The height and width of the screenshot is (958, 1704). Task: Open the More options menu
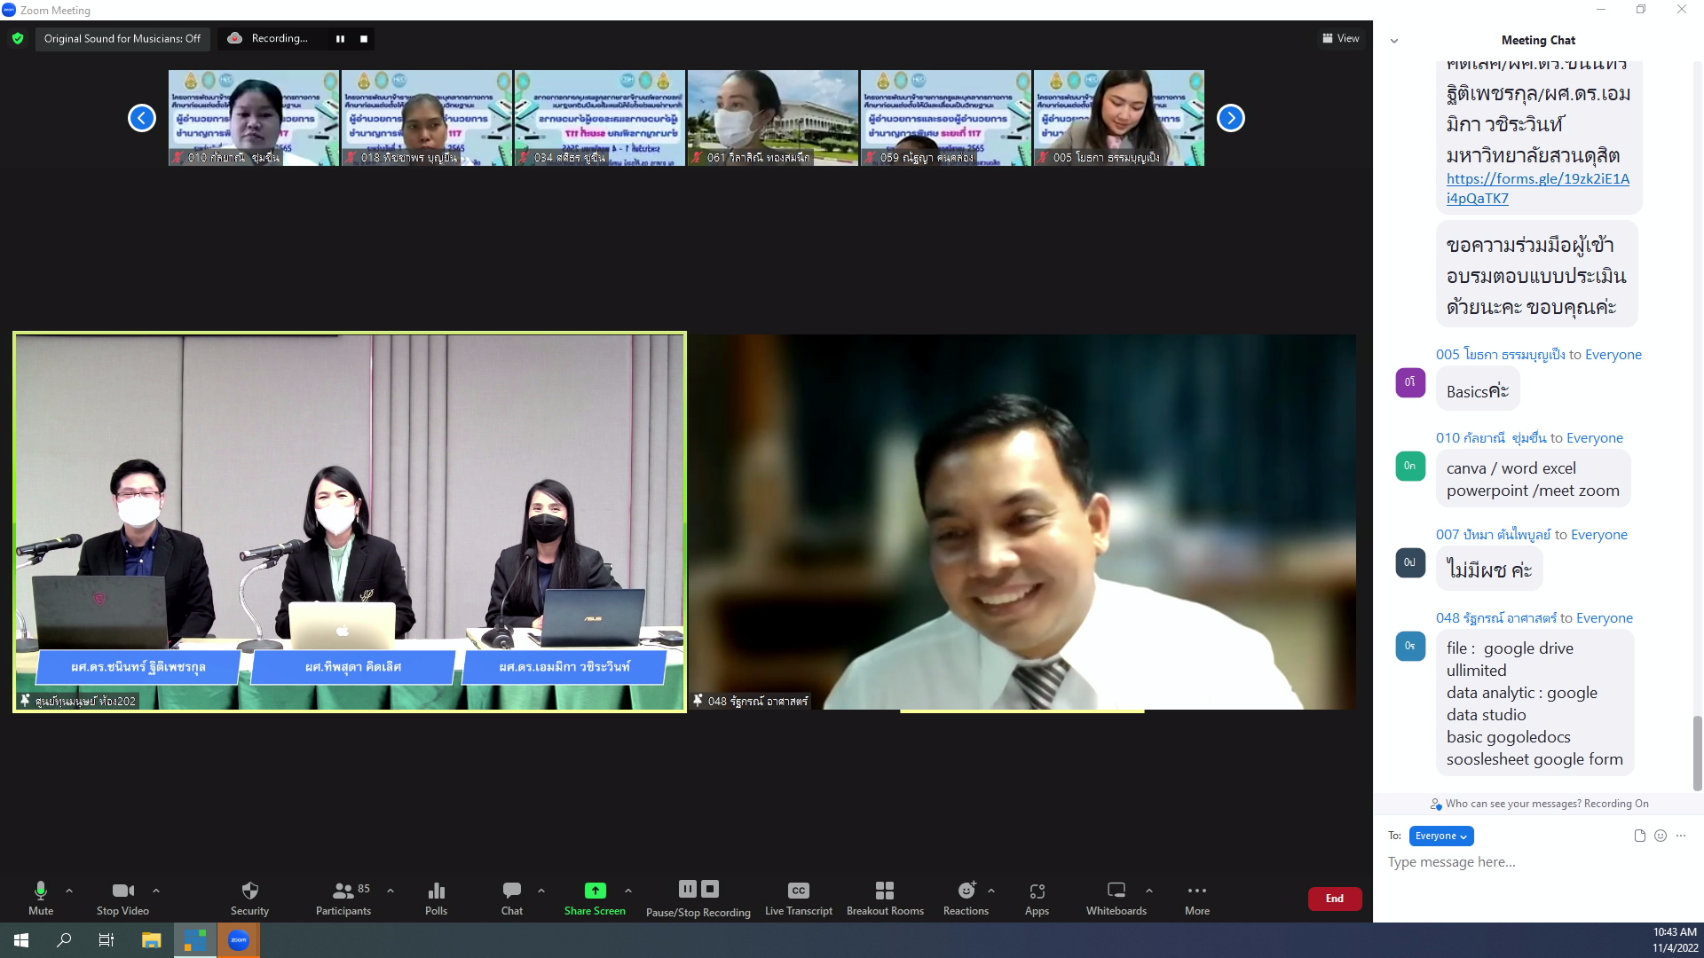pos(1196,891)
